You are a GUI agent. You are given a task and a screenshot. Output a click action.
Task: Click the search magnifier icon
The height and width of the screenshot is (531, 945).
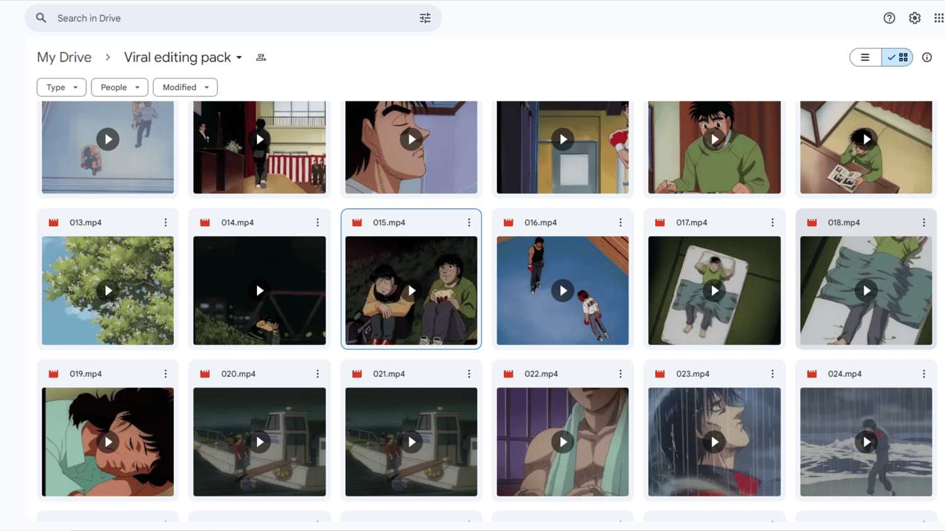[x=41, y=18]
